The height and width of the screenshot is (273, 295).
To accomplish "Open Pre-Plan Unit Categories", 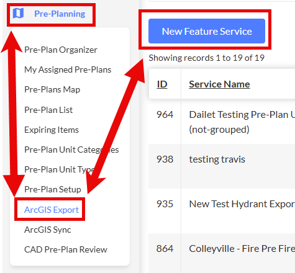I will point(71,150).
